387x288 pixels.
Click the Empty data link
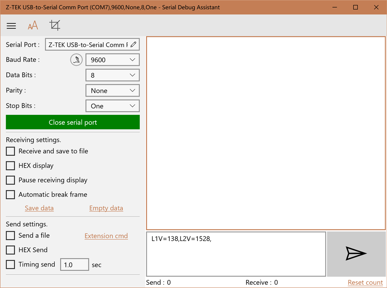coord(106,208)
